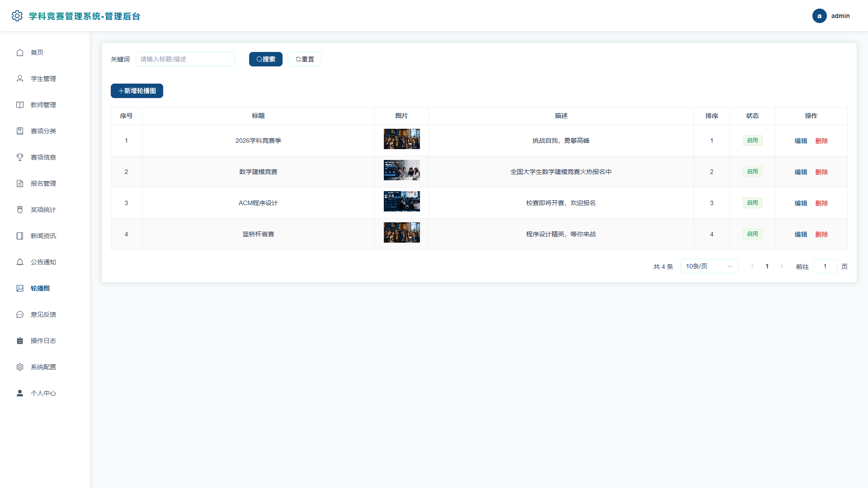Screen dimensions: 868x488
Task: Click the 系统配置 gear icon
Action: 20,367
